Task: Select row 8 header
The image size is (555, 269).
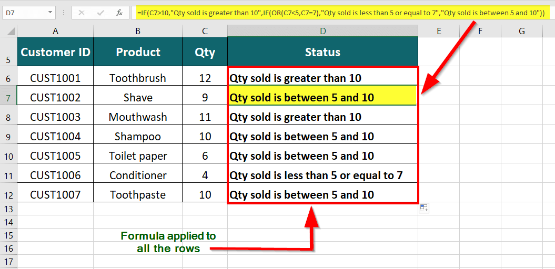Action: [8, 115]
